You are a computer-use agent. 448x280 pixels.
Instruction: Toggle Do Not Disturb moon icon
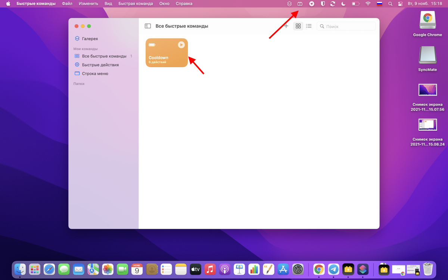343,3
